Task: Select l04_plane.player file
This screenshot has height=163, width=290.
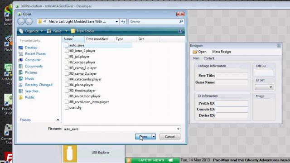Action: pos(81,85)
